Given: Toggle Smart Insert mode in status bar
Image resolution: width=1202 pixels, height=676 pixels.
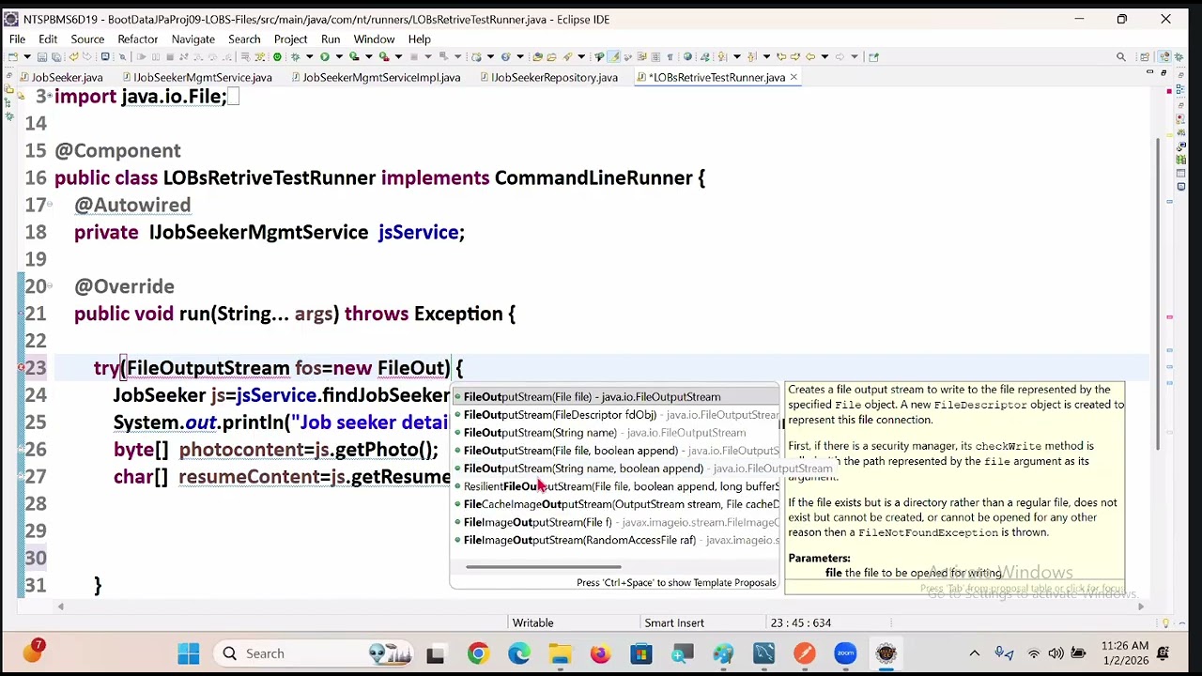Looking at the screenshot, I should pos(673,622).
